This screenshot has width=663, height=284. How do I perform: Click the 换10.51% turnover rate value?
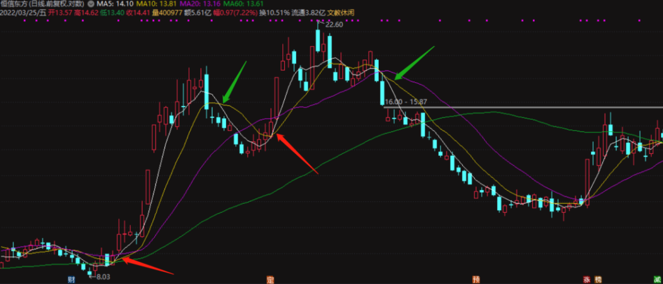(x=270, y=12)
